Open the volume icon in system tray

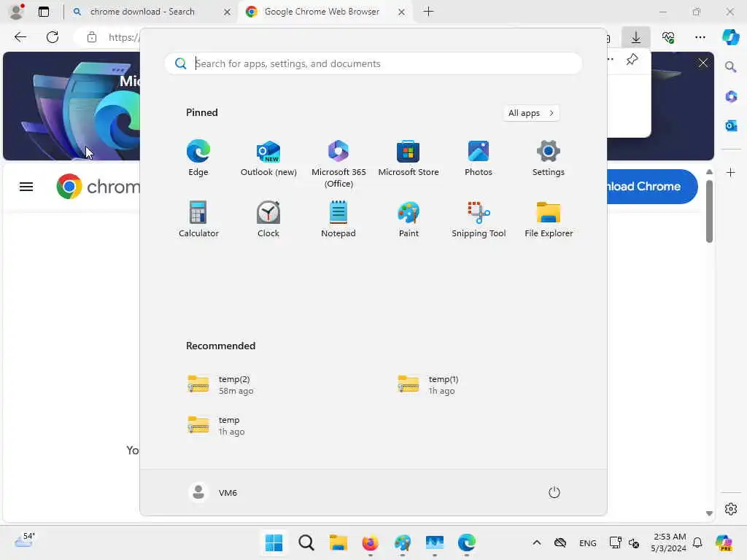tap(634, 542)
